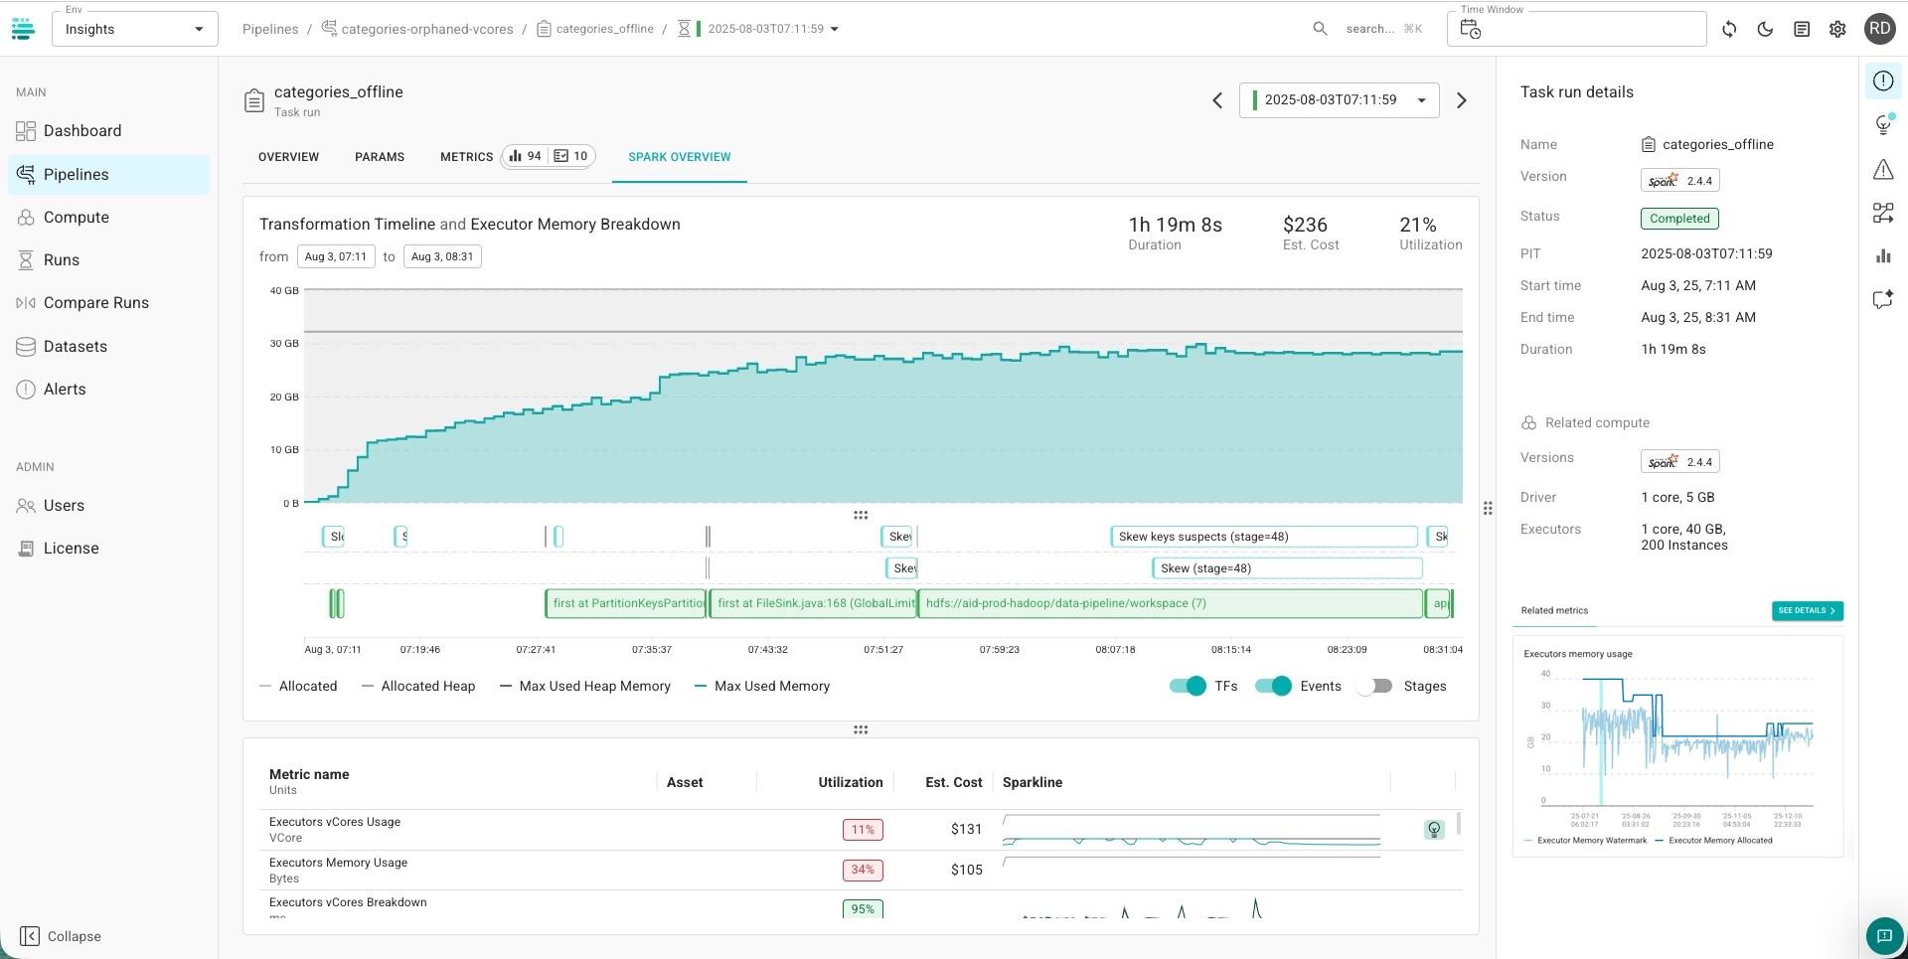The height and width of the screenshot is (959, 1908).
Task: Click the lightbulb in vCores Usage row
Action: (x=1434, y=830)
